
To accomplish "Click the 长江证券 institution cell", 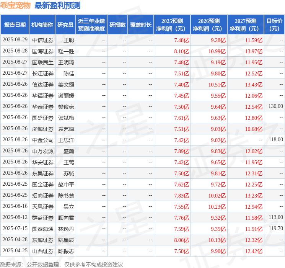I will 43,74.
